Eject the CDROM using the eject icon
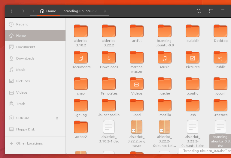Image resolution: width=231 pixels, height=158 pixels. point(57,118)
